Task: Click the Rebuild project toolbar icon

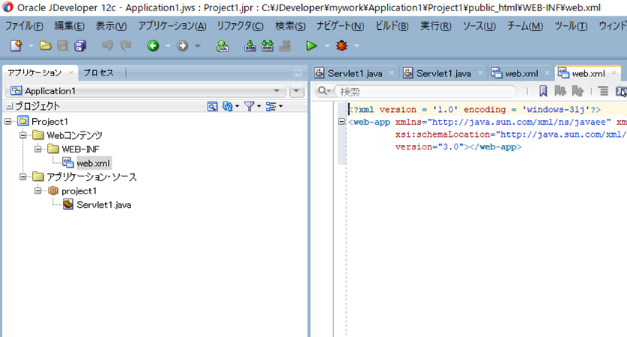Action: click(266, 46)
